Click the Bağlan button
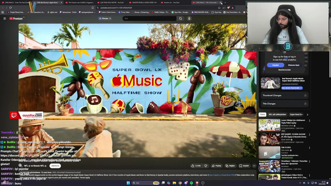 click(230, 166)
